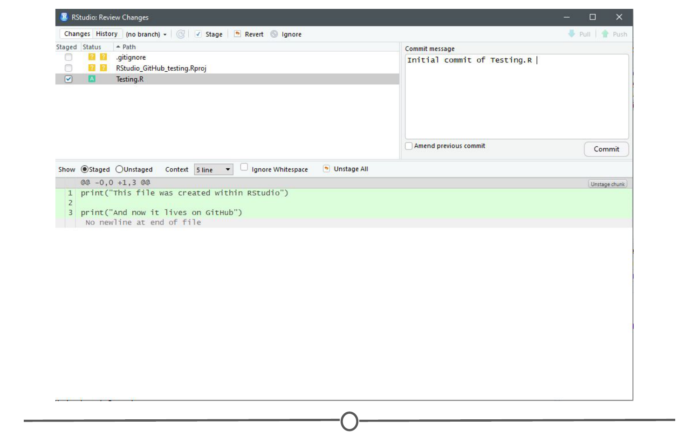
Task: Stage the RStudio_GitHub_testing.Rproj file checkbox
Action: pyautogui.click(x=69, y=68)
